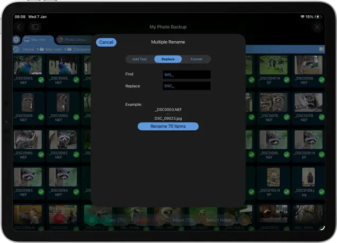This screenshot has width=337, height=243.
Task: Click the My Photo Backup title
Action: point(168,27)
